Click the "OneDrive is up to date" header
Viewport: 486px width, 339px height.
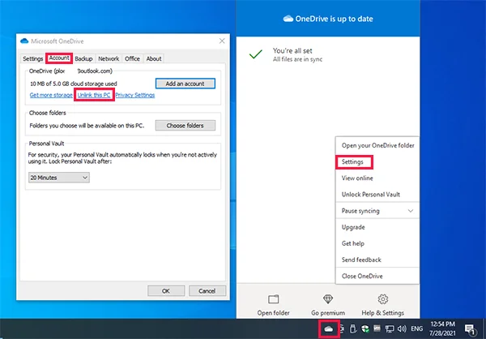(x=334, y=19)
